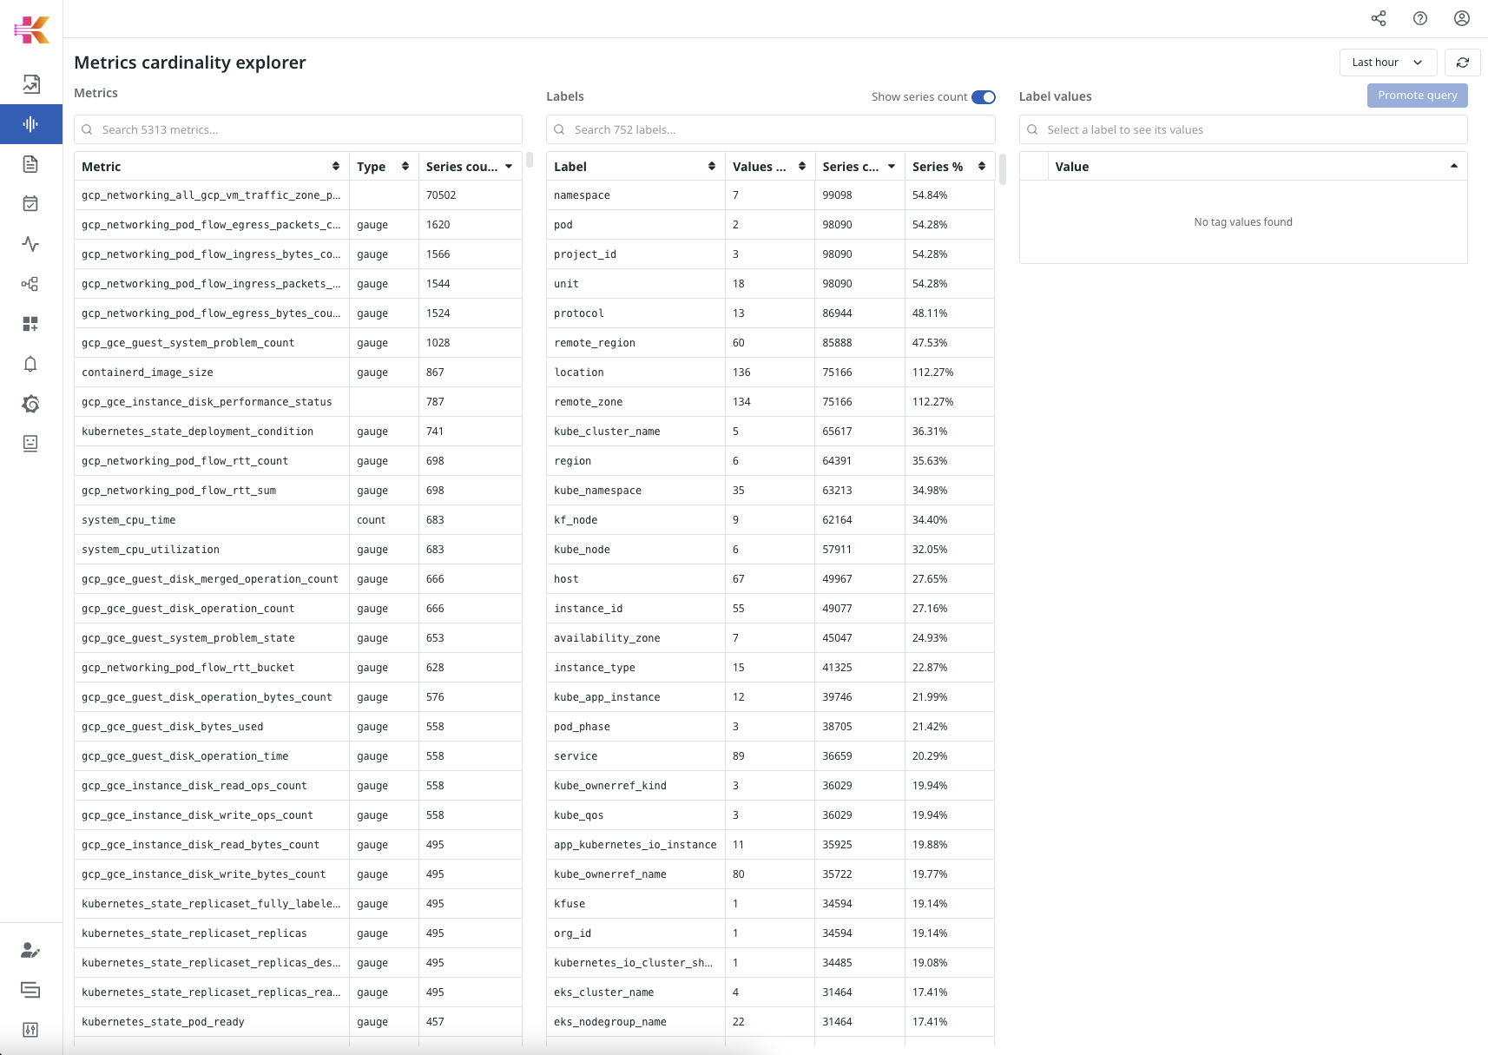The image size is (1488, 1055).
Task: Open the service map icon in sidebar
Action: [30, 284]
